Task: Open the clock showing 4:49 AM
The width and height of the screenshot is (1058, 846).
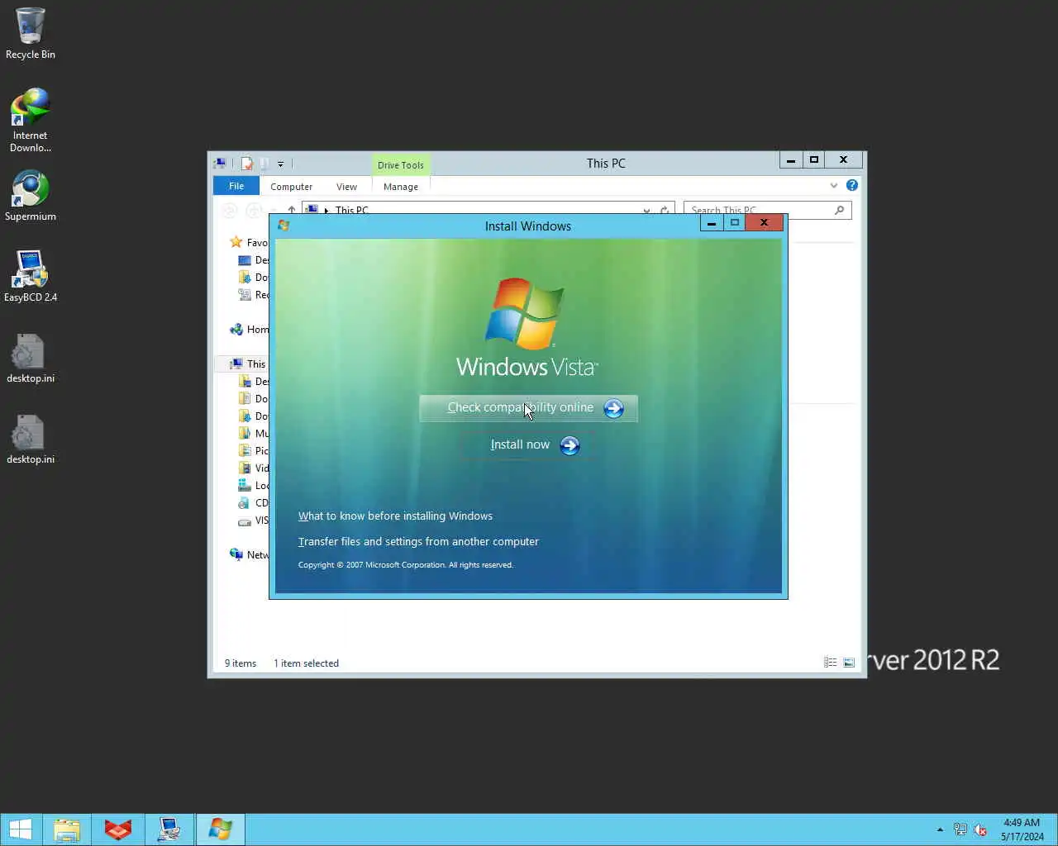Action: pyautogui.click(x=1022, y=829)
